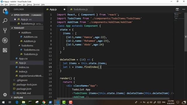The image size is (187, 105).
Task: Open the network icon in system tray
Action: (148, 102)
